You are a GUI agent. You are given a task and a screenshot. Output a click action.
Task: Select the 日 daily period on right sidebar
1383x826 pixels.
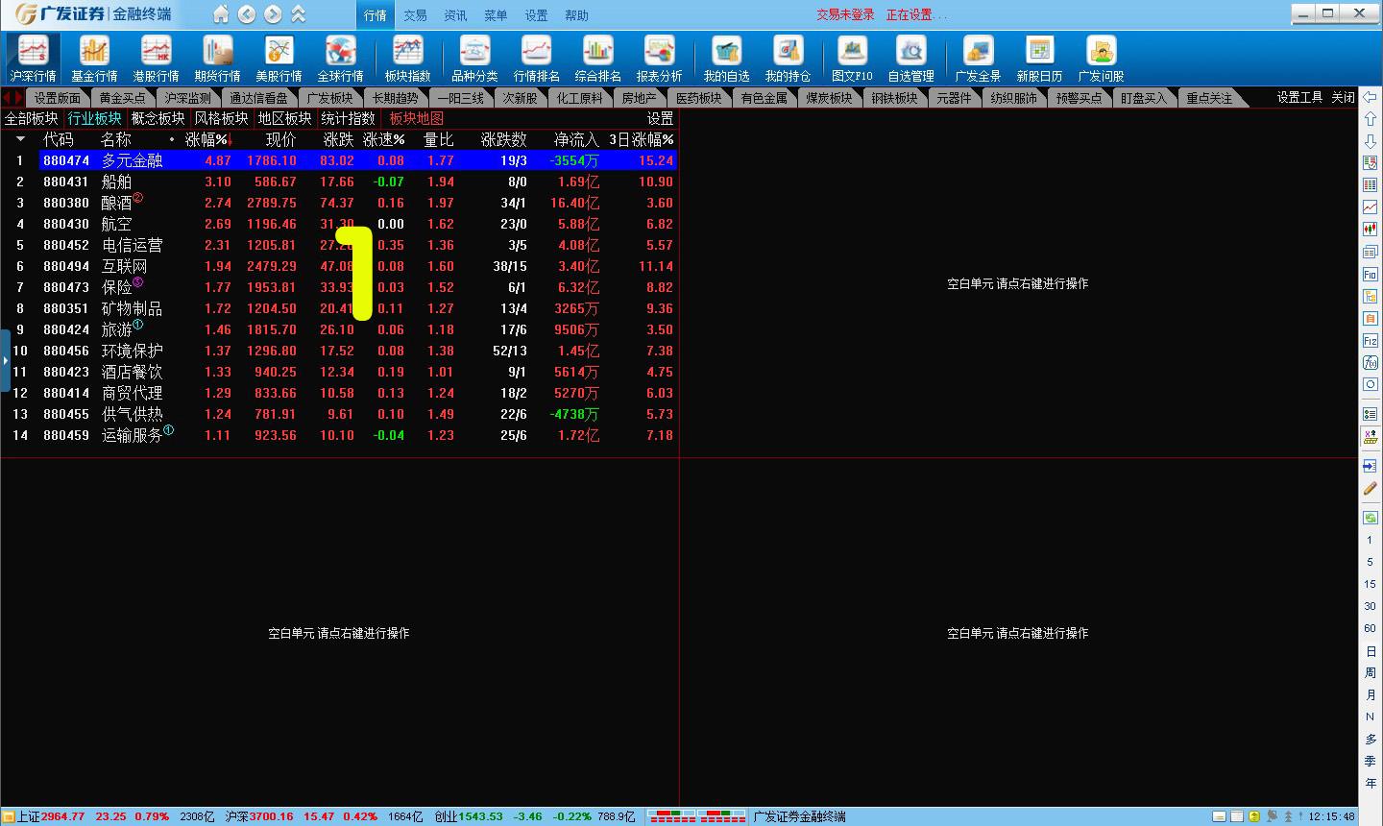[x=1370, y=651]
